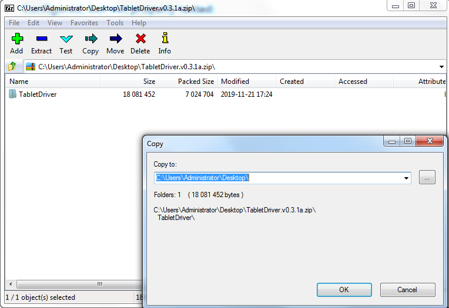Open the Edit menu
Viewport: 449px width, 308px height.
33,23
